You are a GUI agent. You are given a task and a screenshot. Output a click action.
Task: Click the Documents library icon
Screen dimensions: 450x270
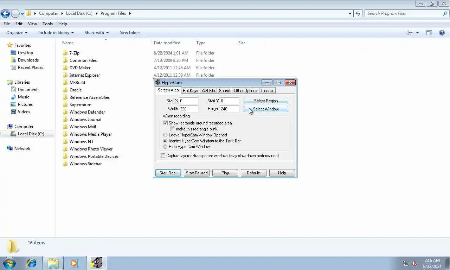13,90
